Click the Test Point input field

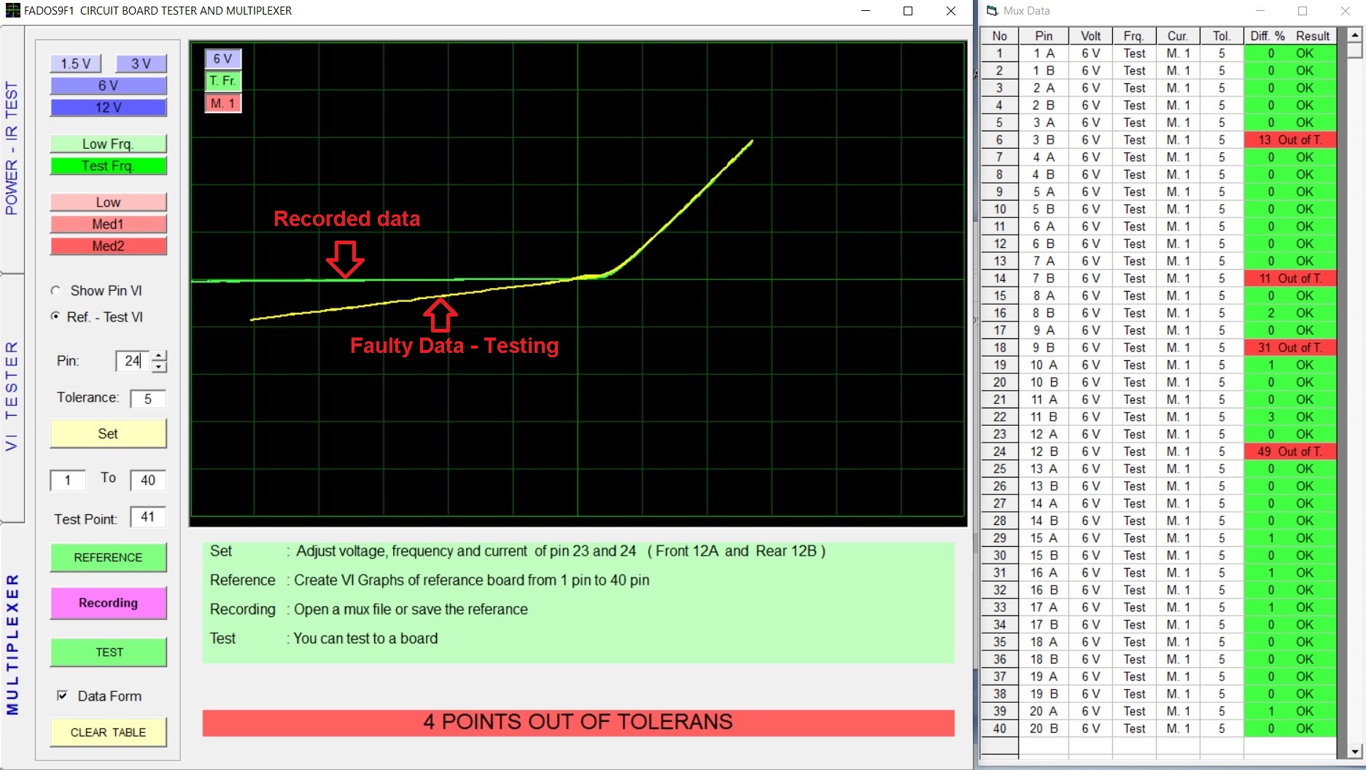(148, 517)
